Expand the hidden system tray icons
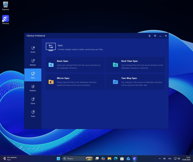Screen dimensions: 193x162 tap(160, 158)
